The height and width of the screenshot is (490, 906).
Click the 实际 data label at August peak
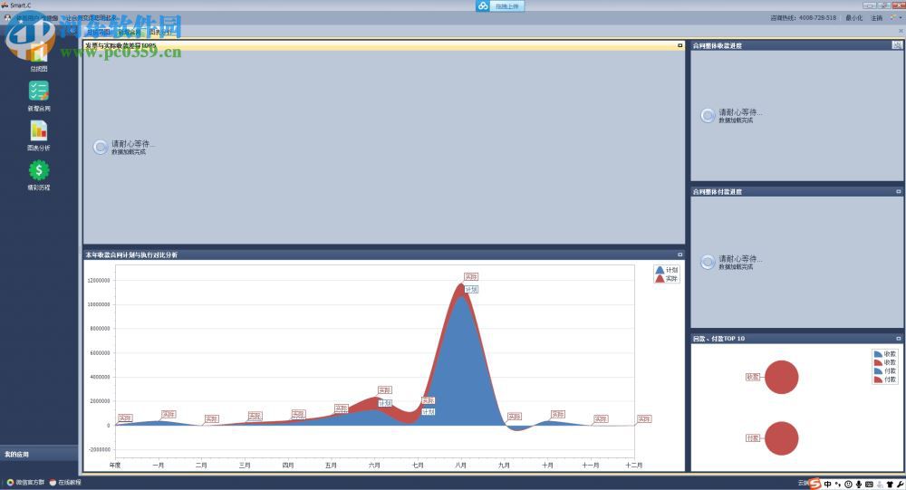[x=471, y=277]
